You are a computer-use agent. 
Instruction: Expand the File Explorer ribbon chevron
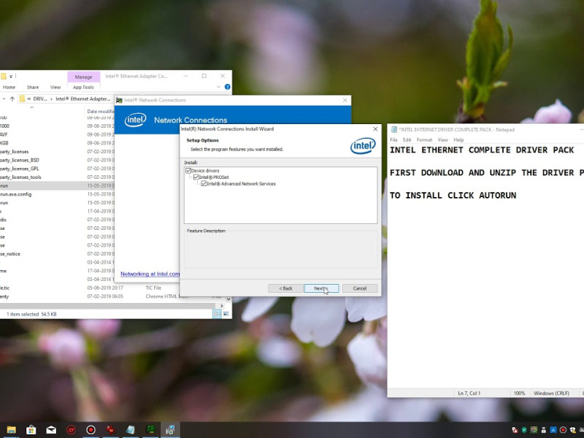tap(218, 87)
